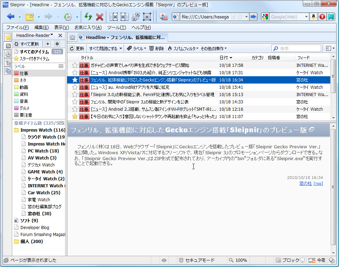Star the Android 2.2搭載 サムスン article
Image resolution: width=339 pixels, height=267 pixels.
pyautogui.click(x=75, y=109)
